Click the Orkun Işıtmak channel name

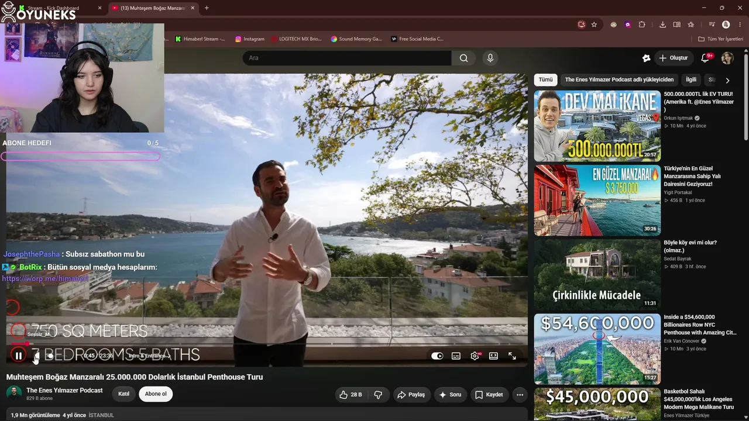[x=678, y=118]
